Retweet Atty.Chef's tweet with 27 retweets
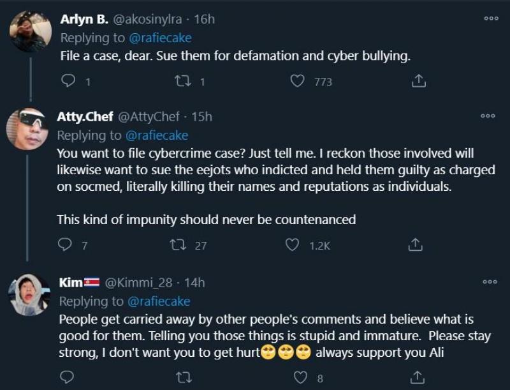Screen dimensions: 510x390 [x=179, y=244]
